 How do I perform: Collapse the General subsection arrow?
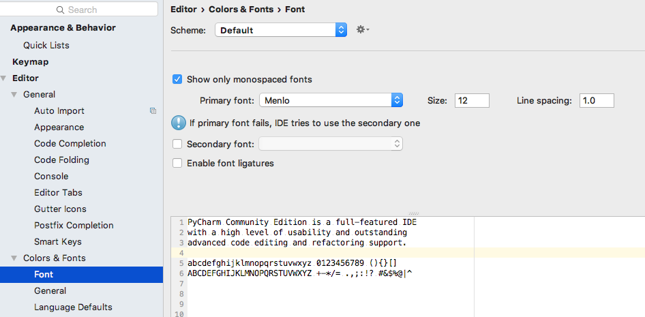(x=14, y=95)
